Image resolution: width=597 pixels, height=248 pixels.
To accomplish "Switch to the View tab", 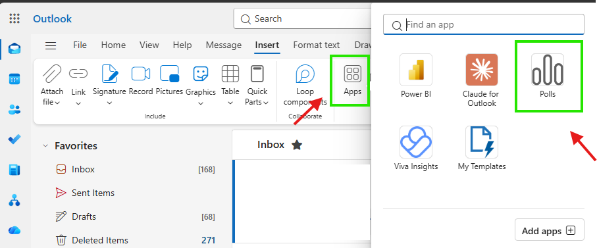I will (x=149, y=45).
